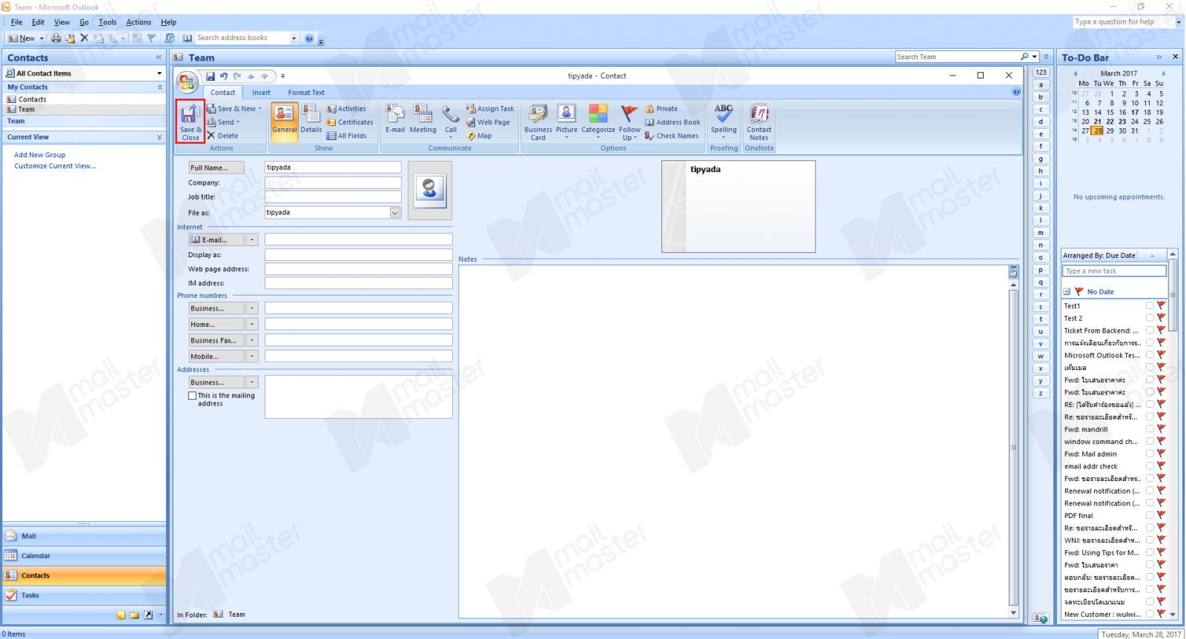The width and height of the screenshot is (1186, 639).
Task: Go to the Tasks pane
Action: 85,595
